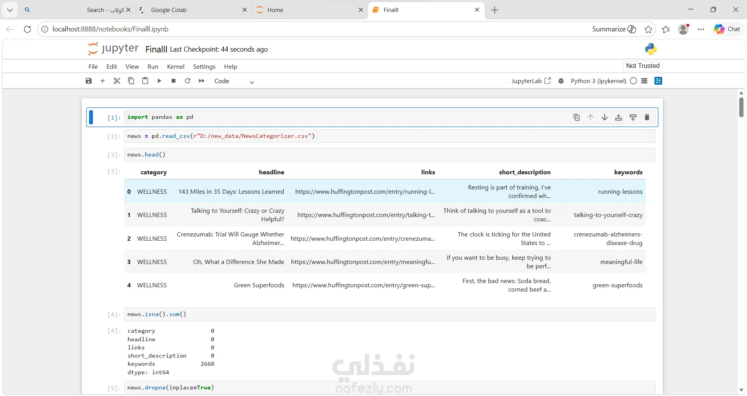Image resolution: width=747 pixels, height=396 pixels.
Task: Paste cell from clipboard icon
Action: pos(145,81)
